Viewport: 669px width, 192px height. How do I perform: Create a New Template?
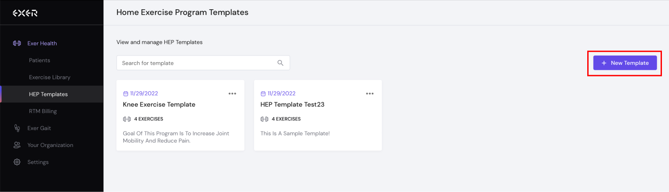point(625,63)
